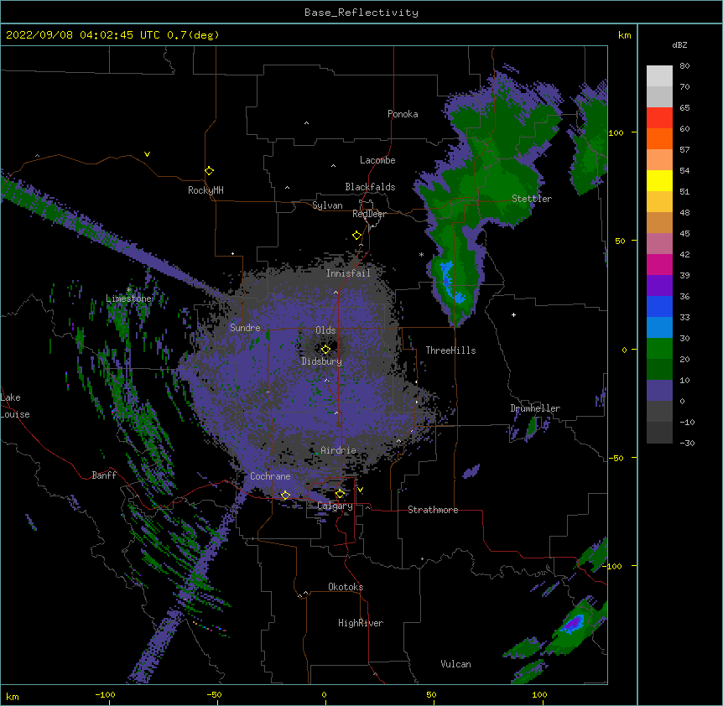Click the Didsbury town label
The height and width of the screenshot is (706, 723).
pyautogui.click(x=322, y=361)
